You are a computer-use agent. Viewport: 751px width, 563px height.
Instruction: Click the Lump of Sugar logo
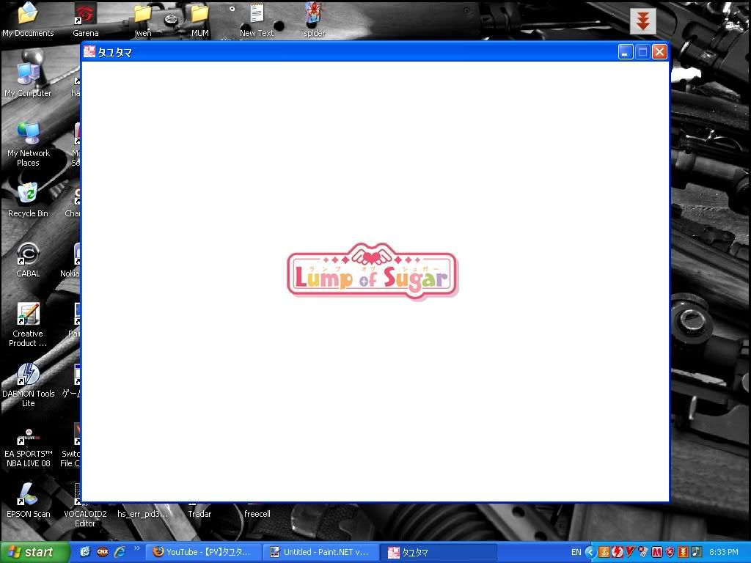click(373, 271)
